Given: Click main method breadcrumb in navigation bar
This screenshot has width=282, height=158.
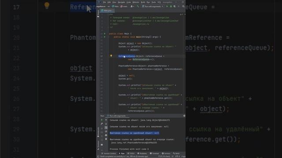Looking at the screenshot, I should [124, 6].
